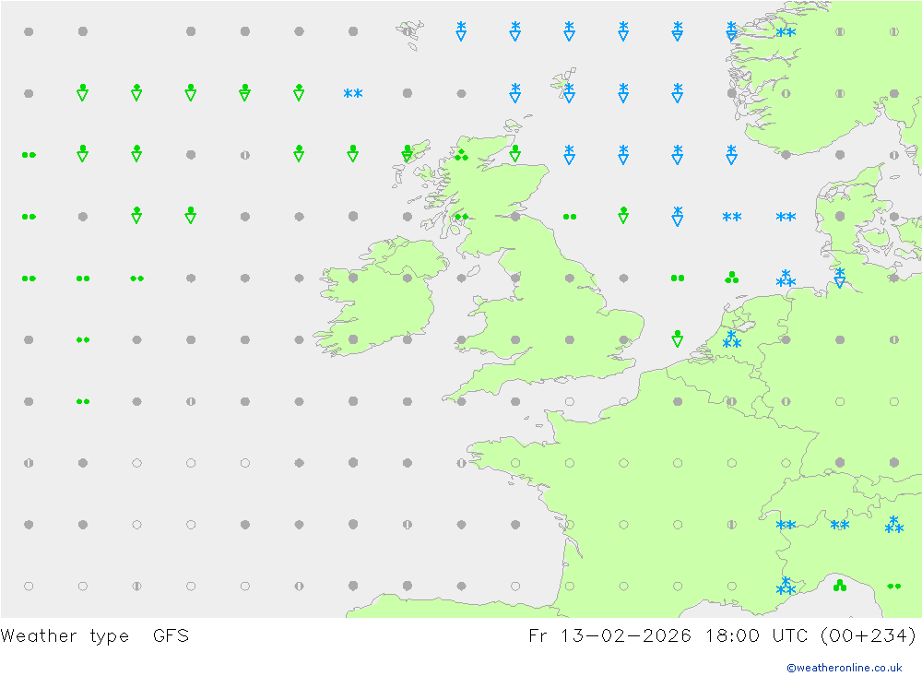Click the weatheronline.co.uk copyright link
Viewport: 922px width, 676px height.
(844, 667)
